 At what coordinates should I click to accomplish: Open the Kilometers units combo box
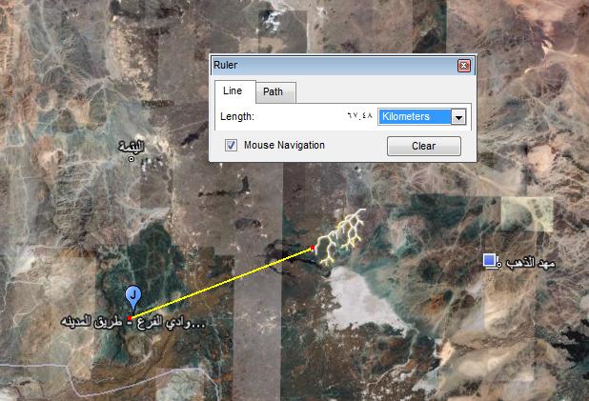click(422, 116)
